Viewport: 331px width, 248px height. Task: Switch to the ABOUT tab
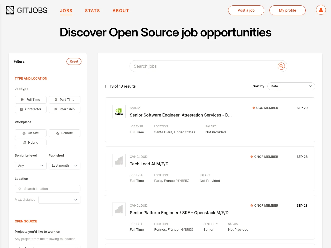tap(121, 11)
